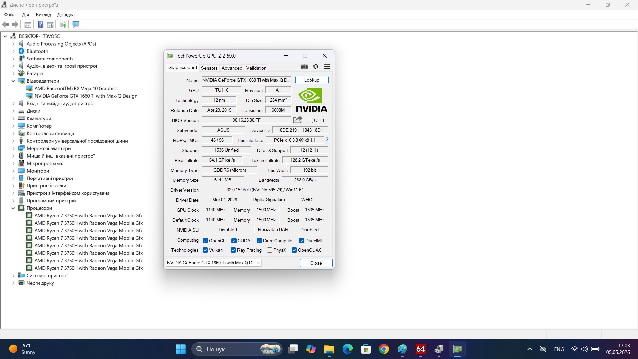Open Microsoft Edge from the taskbar
The height and width of the screenshot is (359, 638).
[x=348, y=349]
